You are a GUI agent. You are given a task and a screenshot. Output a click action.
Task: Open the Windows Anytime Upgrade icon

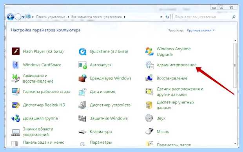(149, 52)
